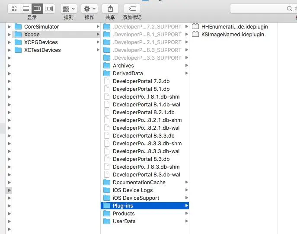This screenshot has height=234, width=297.
Task: Click the Share (共享) toolbar button
Action: [x=110, y=9]
